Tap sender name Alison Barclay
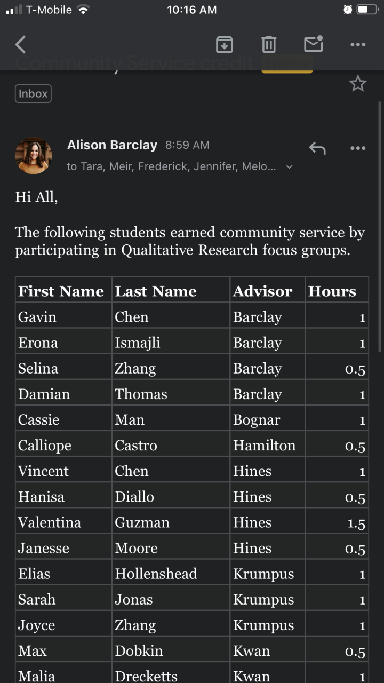 click(112, 145)
